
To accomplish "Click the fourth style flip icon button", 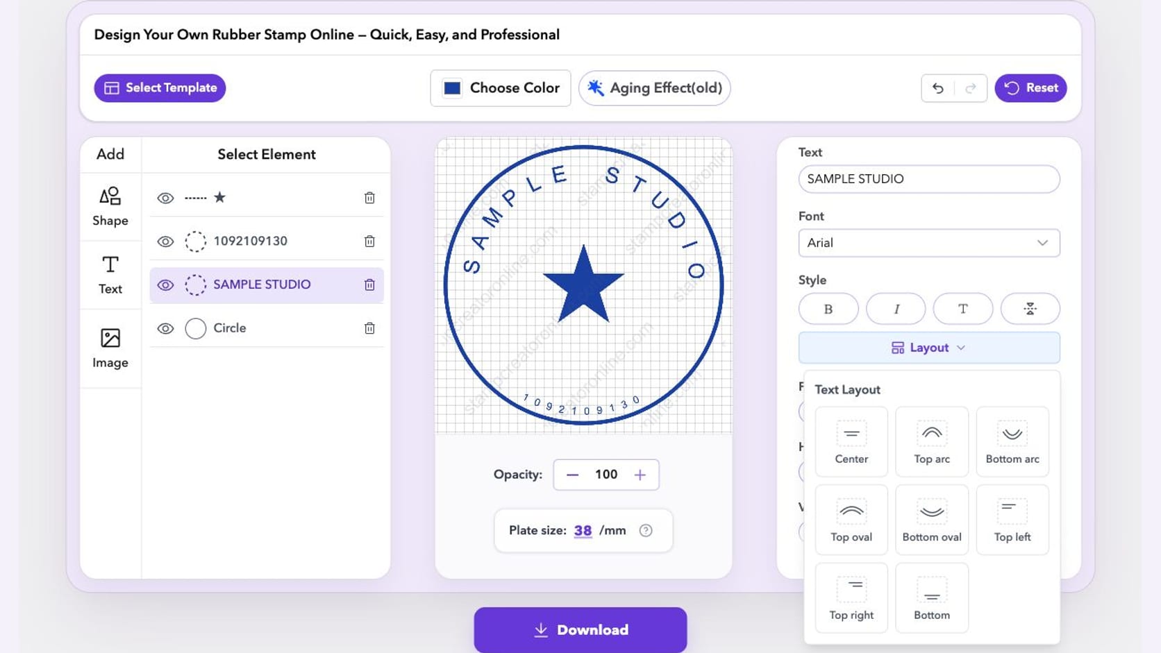I will (x=1030, y=309).
